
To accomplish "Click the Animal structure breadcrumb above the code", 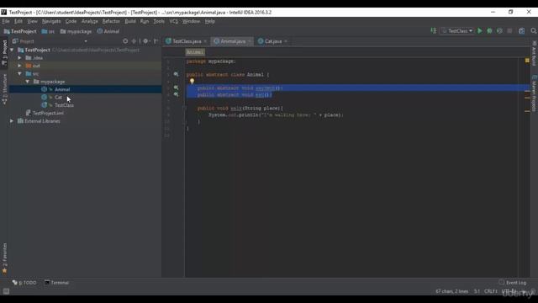I will pos(195,52).
